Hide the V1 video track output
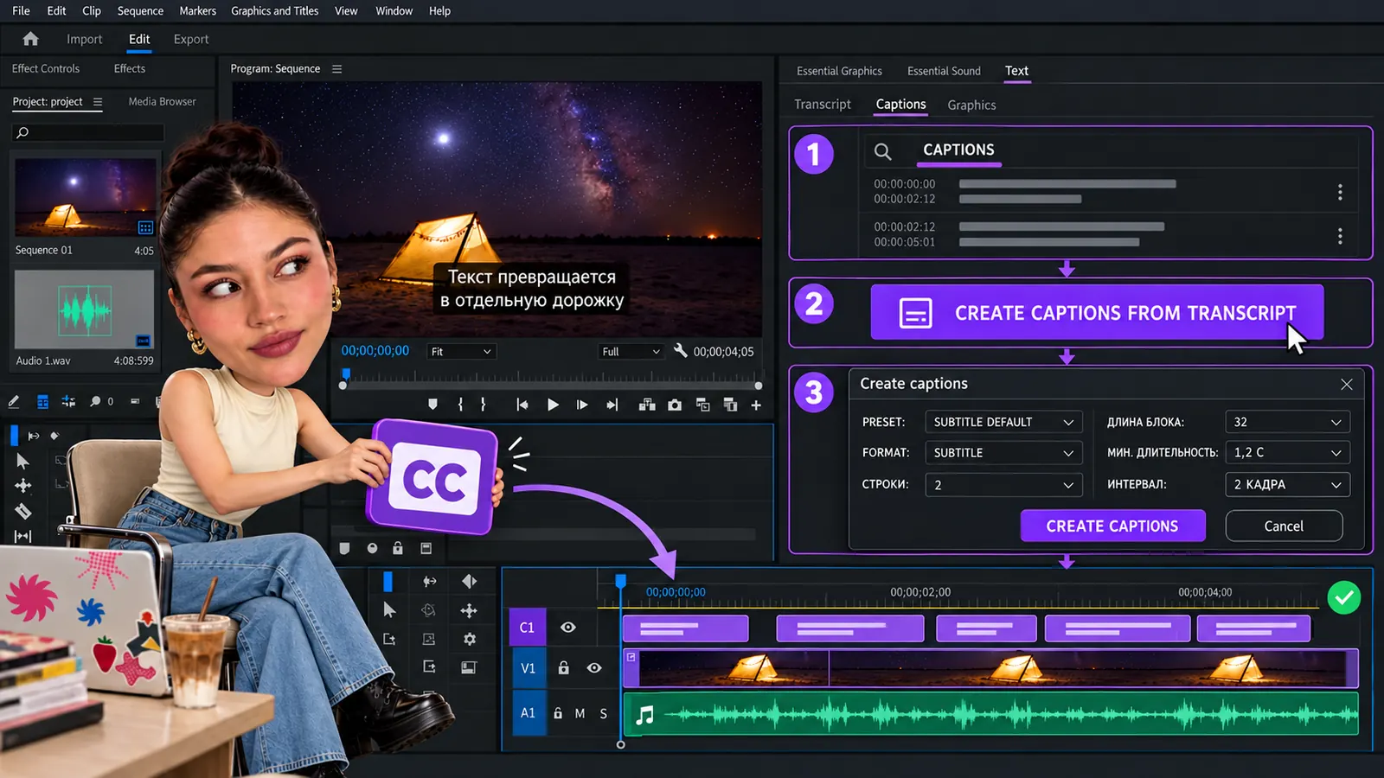1384x778 pixels. point(594,667)
